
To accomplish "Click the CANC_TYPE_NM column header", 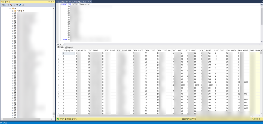I will (x=164, y=50).
